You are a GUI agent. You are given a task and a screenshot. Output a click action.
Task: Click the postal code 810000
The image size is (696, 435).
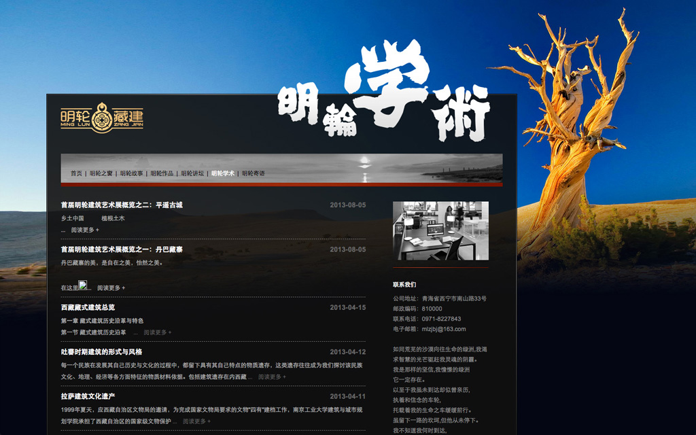coord(432,309)
